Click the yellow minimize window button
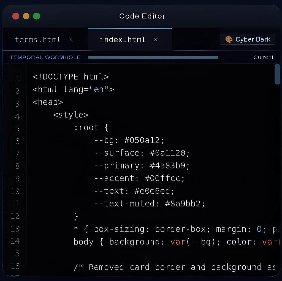282x281 pixels. point(26,16)
